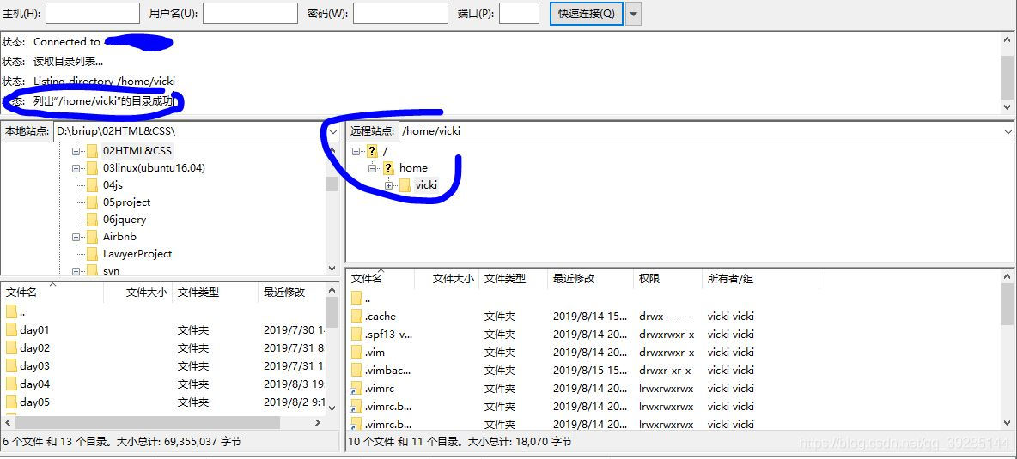Click the drwx------ permission cell
Screen dimensions: 1017x459
point(663,317)
